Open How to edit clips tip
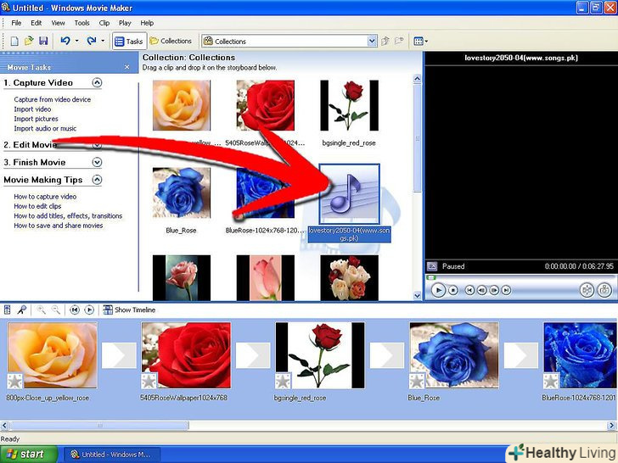 38,206
